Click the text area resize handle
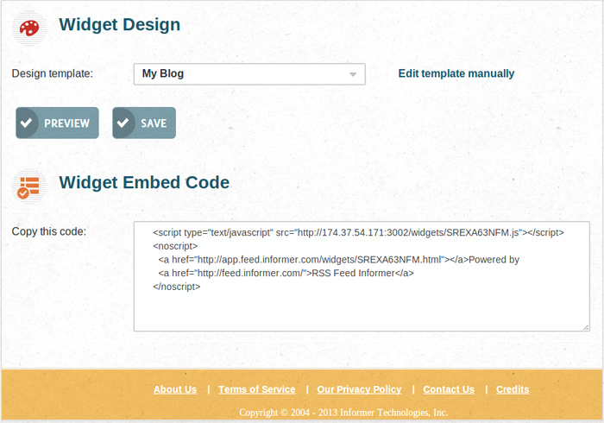Screen dimensions: 604x423 pos(585,326)
